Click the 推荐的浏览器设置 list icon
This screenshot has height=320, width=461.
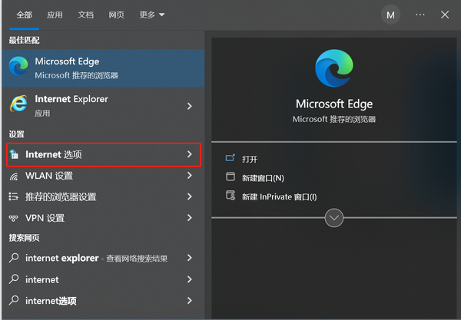click(x=14, y=197)
